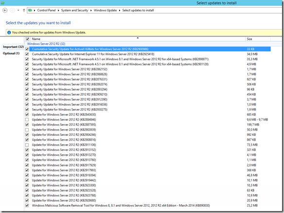Select Security Update row KB2868626

coord(148,74)
